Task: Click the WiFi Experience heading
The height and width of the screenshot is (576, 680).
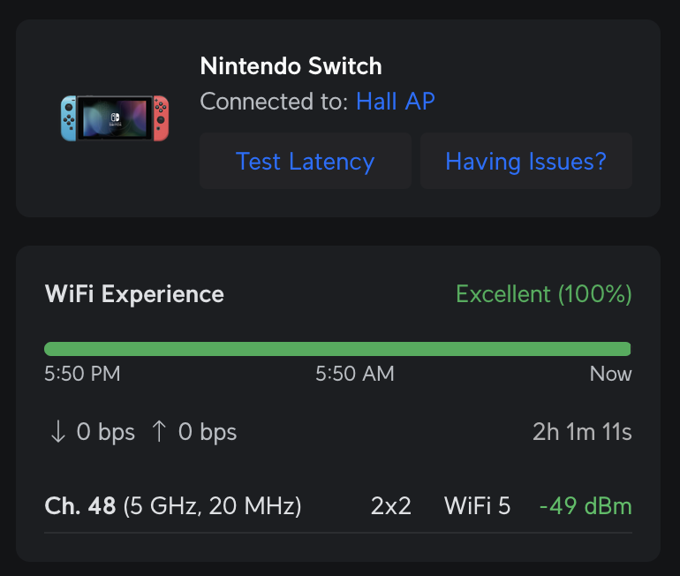Action: point(134,294)
